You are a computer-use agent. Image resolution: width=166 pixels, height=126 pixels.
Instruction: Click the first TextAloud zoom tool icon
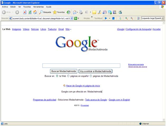pos(126,18)
